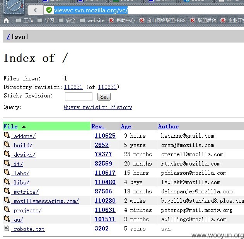Open the website bookmark folder
244x239 pixels.
92,20
